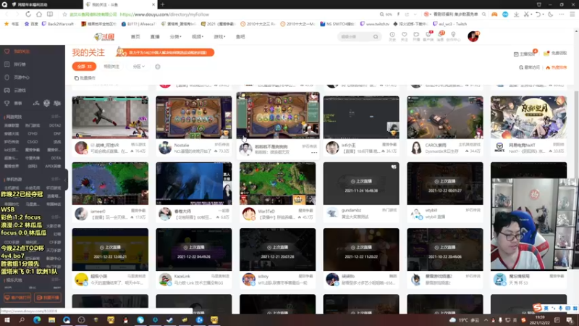Collapse the left sidebar with arrow handle
579x326 pixels.
(x=65, y=180)
